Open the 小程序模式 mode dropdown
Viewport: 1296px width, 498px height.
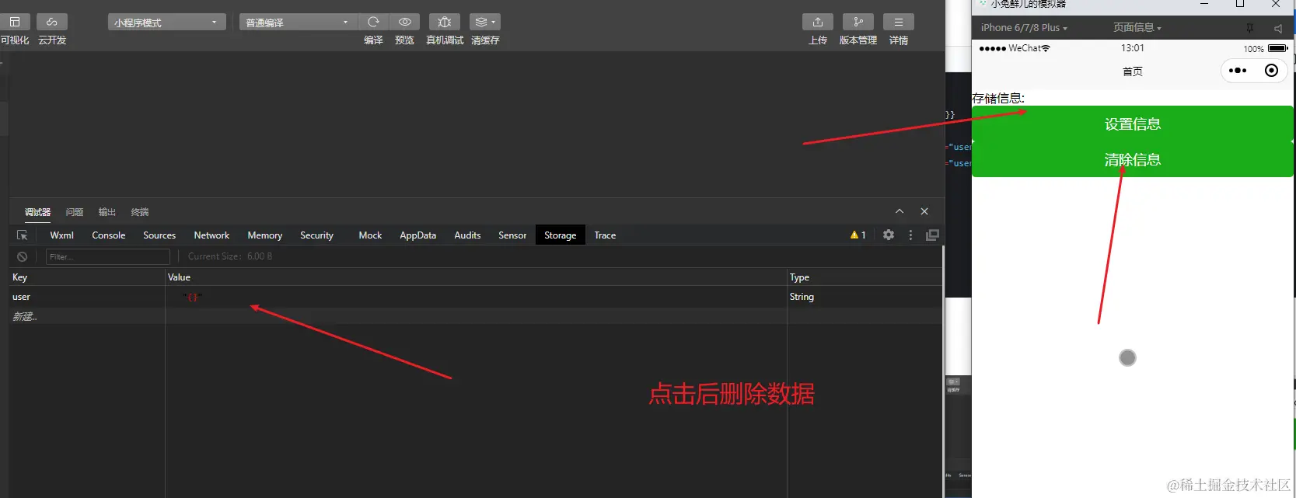point(167,22)
